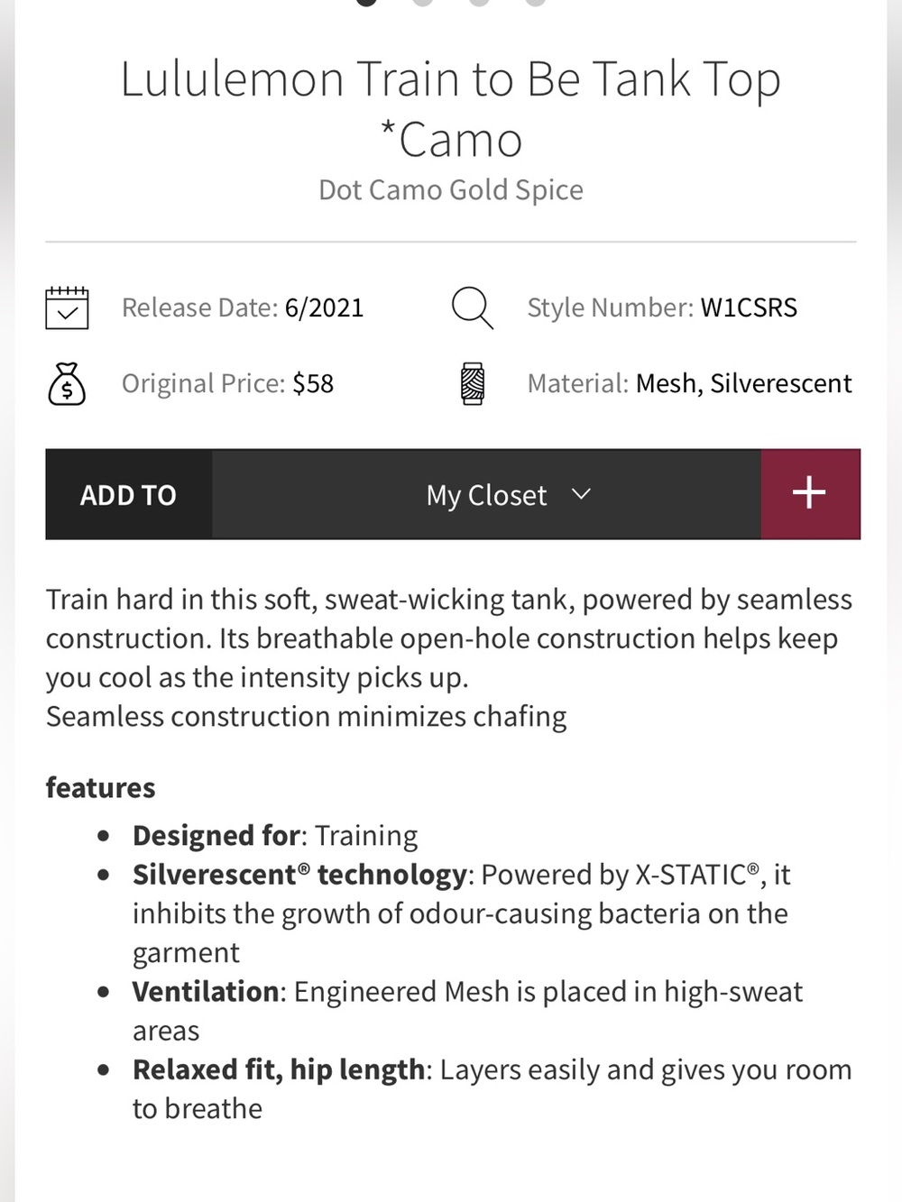This screenshot has height=1202, width=902.
Task: Click the calendar release date icon
Action: pos(67,307)
